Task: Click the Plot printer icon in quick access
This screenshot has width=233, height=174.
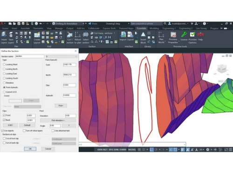Action: tap(36, 24)
